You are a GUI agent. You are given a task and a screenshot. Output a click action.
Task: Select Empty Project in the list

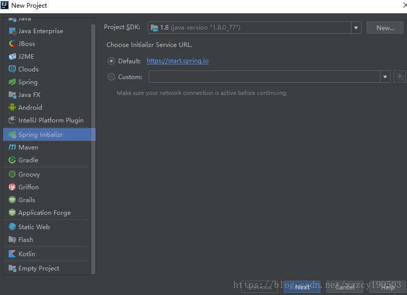point(47,268)
